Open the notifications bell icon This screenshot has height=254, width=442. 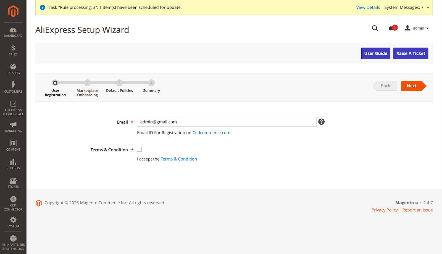(x=391, y=28)
